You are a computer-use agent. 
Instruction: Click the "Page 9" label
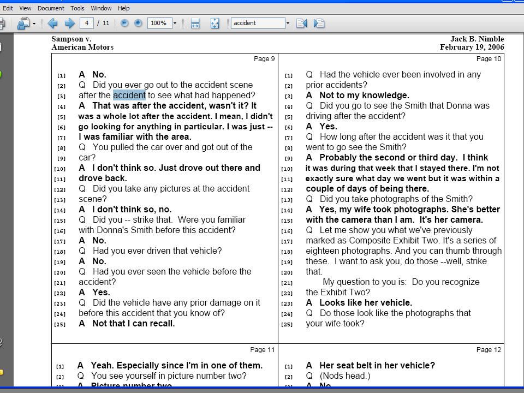[x=264, y=59]
